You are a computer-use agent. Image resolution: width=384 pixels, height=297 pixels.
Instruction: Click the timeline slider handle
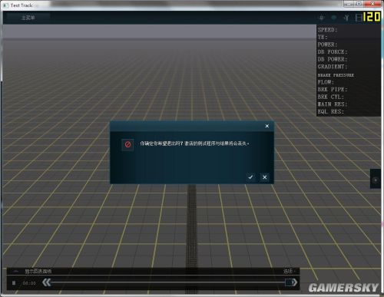click(x=289, y=282)
